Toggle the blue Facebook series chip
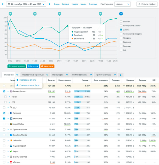Viewport: 159px width, 165px height. pyautogui.click(x=33, y=66)
